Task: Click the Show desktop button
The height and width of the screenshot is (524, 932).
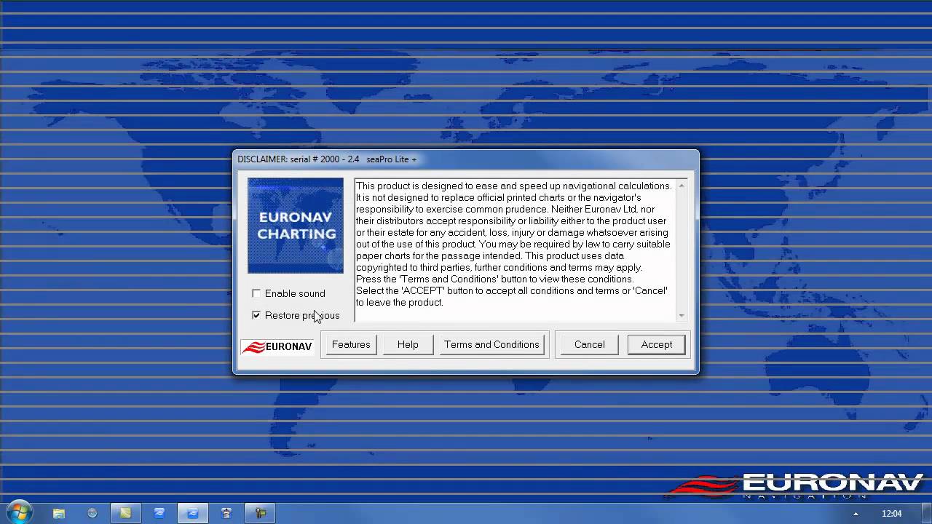Action: tap(927, 513)
